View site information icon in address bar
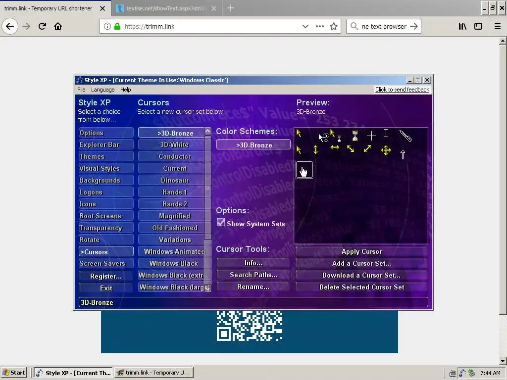 point(107,27)
